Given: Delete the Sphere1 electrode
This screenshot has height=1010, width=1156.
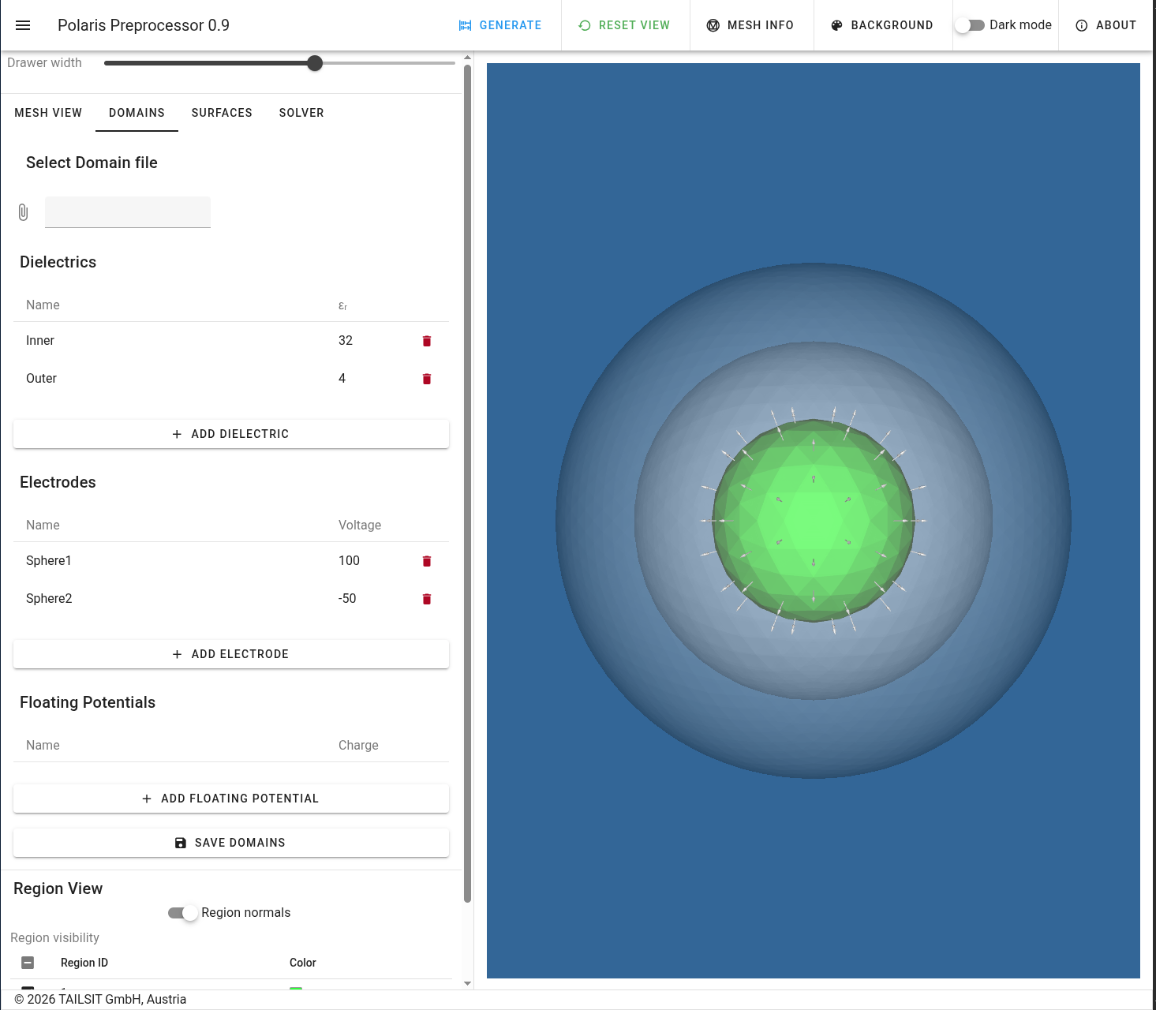Looking at the screenshot, I should tap(427, 561).
